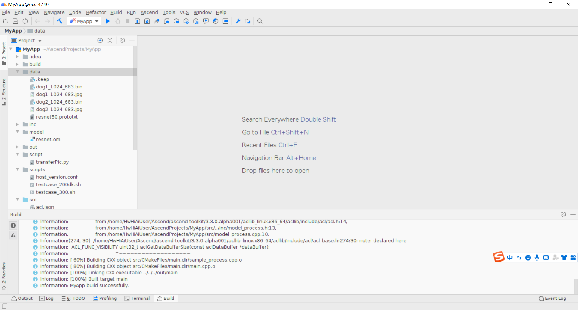Click the Sogou voice input microphone icon

[537, 258]
